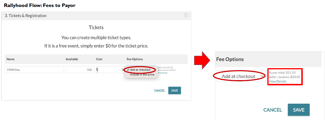Click the large CANCEL button on the right
The width and height of the screenshot is (325, 120).
[x=272, y=110]
